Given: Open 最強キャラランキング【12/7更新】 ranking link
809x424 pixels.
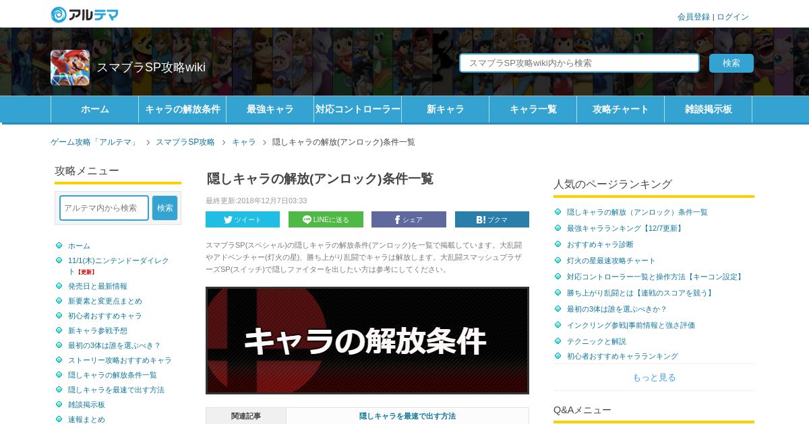Looking at the screenshot, I should [x=626, y=228].
